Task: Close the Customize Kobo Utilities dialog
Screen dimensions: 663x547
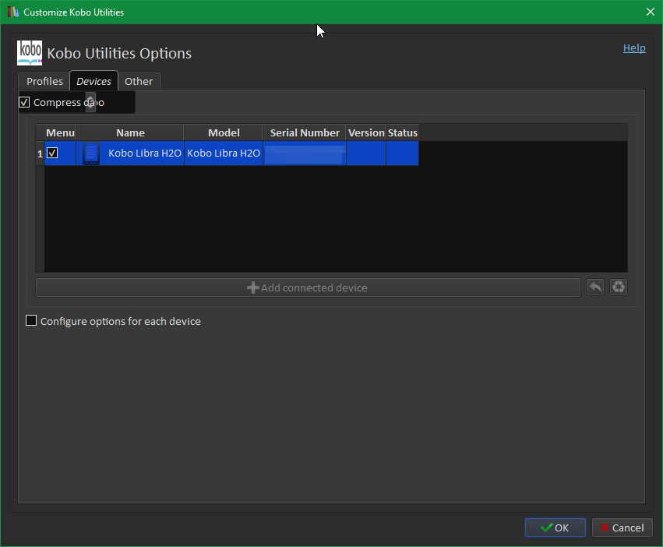Action: click(651, 12)
